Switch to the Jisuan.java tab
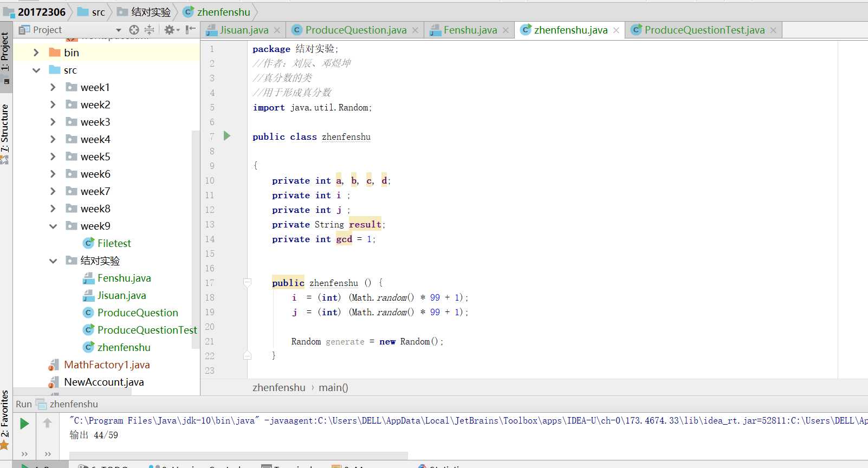Viewport: 868px width, 468px height. tap(243, 30)
